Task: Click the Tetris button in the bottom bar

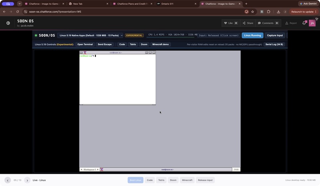Action: [161, 180]
